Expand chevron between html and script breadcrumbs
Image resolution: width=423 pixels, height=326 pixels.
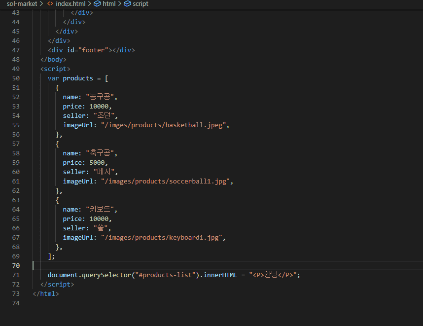119,4
